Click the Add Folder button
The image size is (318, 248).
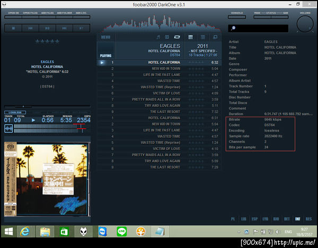[64, 17]
